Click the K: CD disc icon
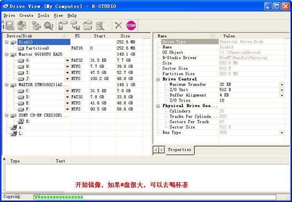Image resolution: width=292 pixels, height=202 pixels. [x=21, y=121]
